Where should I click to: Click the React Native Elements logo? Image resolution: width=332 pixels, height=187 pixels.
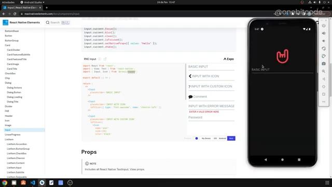coord(6,22)
